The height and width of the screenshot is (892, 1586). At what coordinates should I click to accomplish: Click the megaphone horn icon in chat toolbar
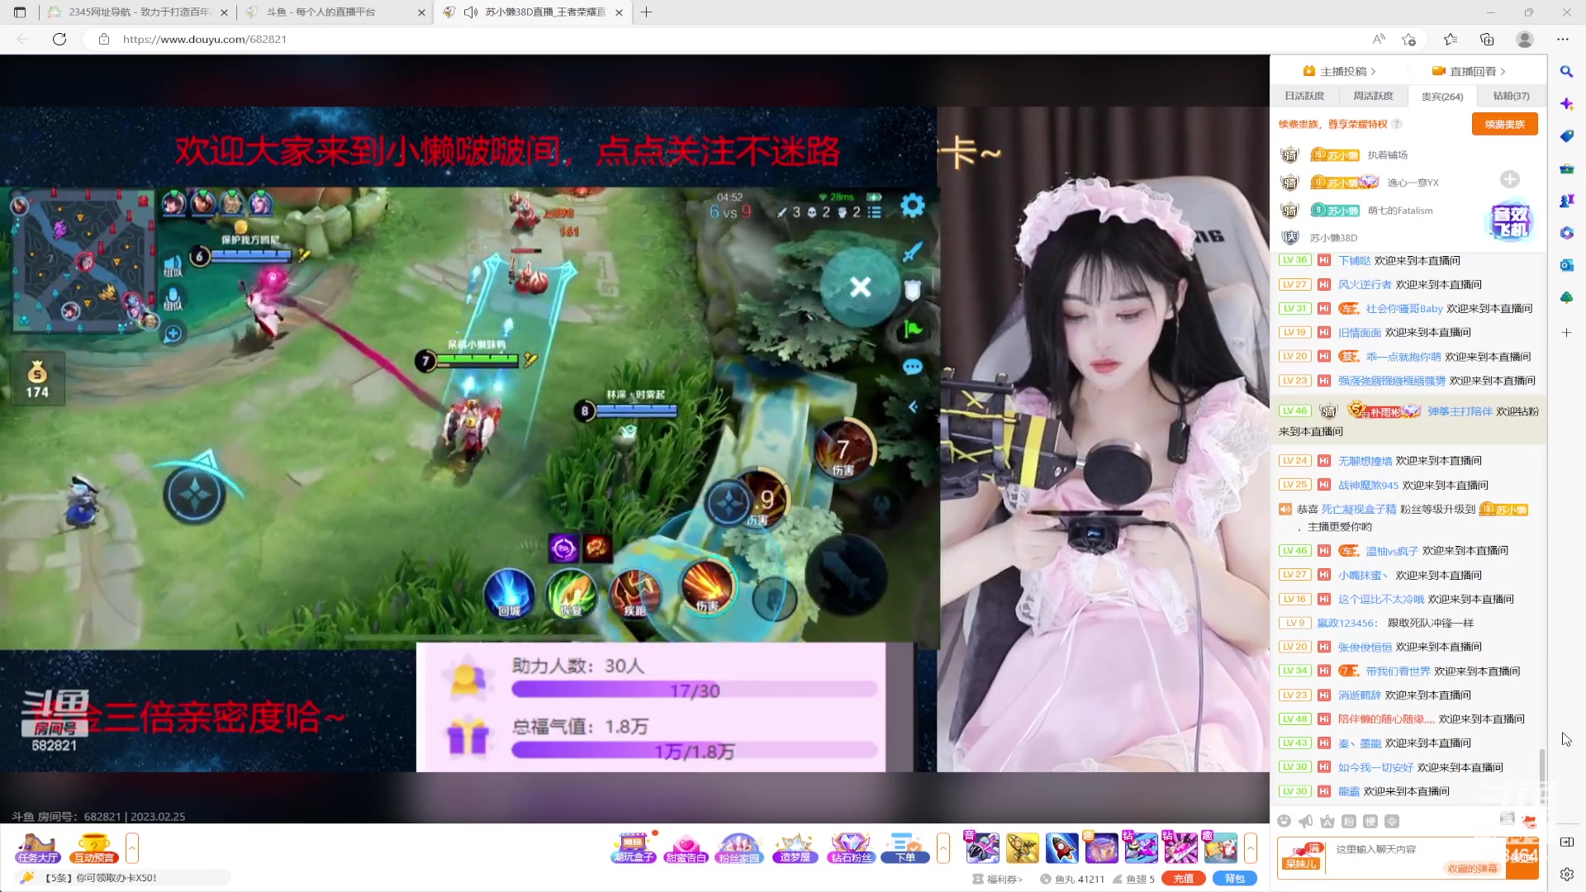coord(1305,821)
